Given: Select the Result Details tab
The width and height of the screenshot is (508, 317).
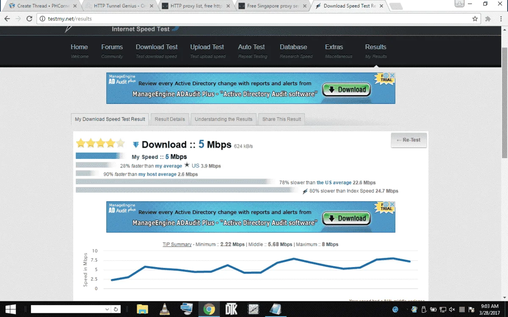Looking at the screenshot, I should 170,119.
